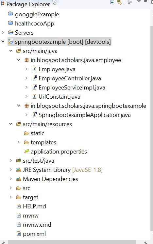
Task: Click the SpringbootexampleApplication.java file icon
Action: (x=35, y=115)
